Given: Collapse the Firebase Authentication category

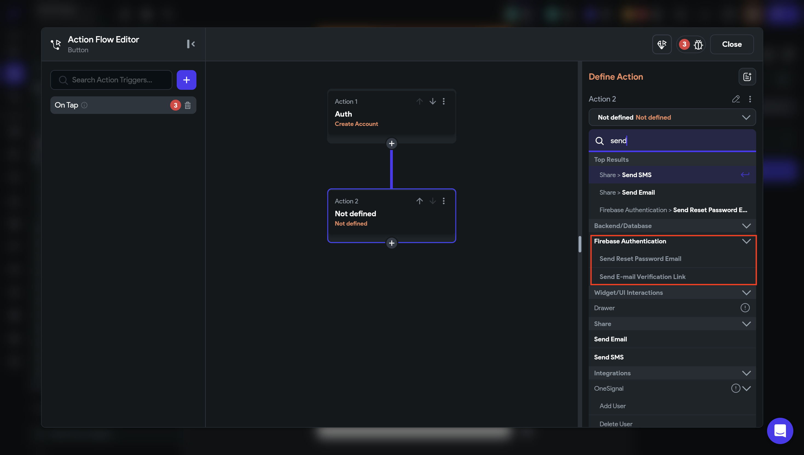Looking at the screenshot, I should pyautogui.click(x=746, y=241).
